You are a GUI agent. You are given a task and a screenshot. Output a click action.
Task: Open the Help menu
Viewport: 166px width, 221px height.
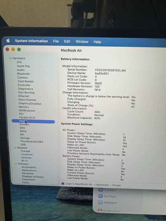tap(97, 42)
